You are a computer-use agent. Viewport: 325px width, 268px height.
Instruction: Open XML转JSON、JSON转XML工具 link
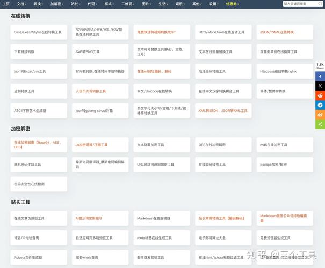[223, 110]
